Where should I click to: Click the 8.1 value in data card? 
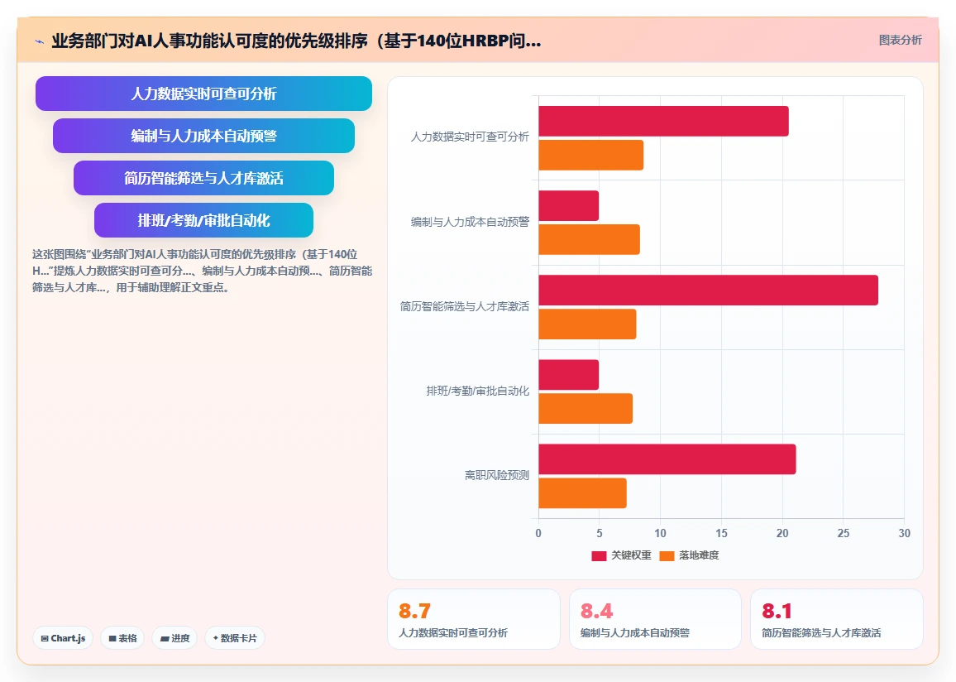(777, 611)
